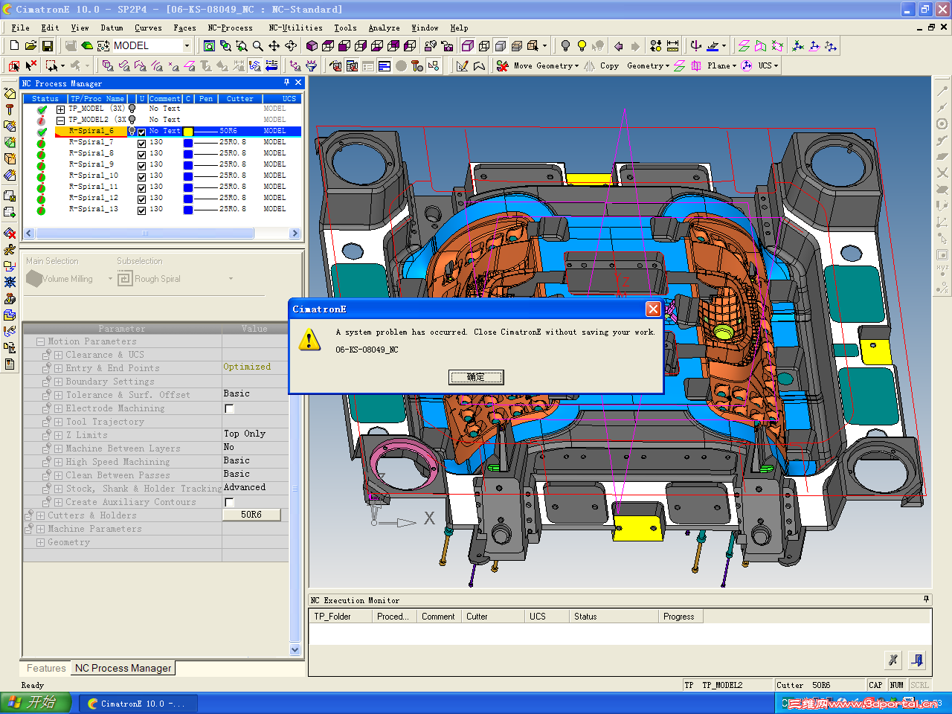Viewport: 952px width, 714px height.
Task: Enable Create Auxiliary Contours checkbox
Action: point(229,503)
